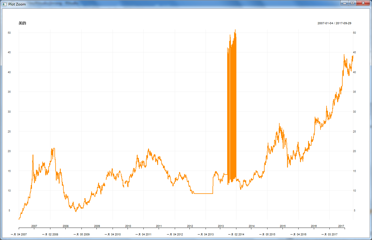Image resolution: width=372 pixels, height=240 pixels.
Task: Click the left y-axis label 50
Action: tap(9, 33)
